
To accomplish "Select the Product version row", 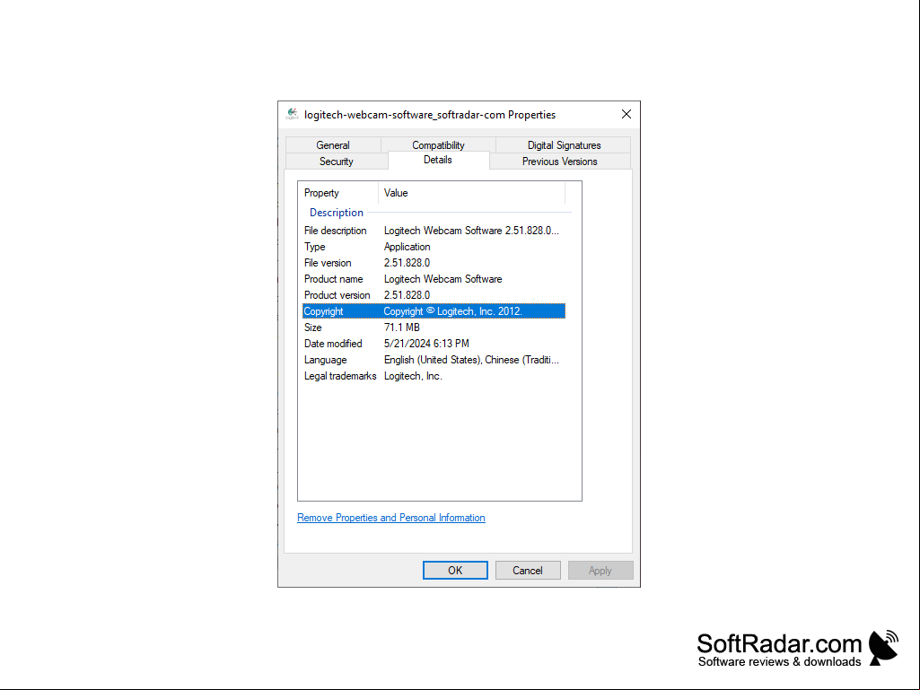I will tap(434, 295).
